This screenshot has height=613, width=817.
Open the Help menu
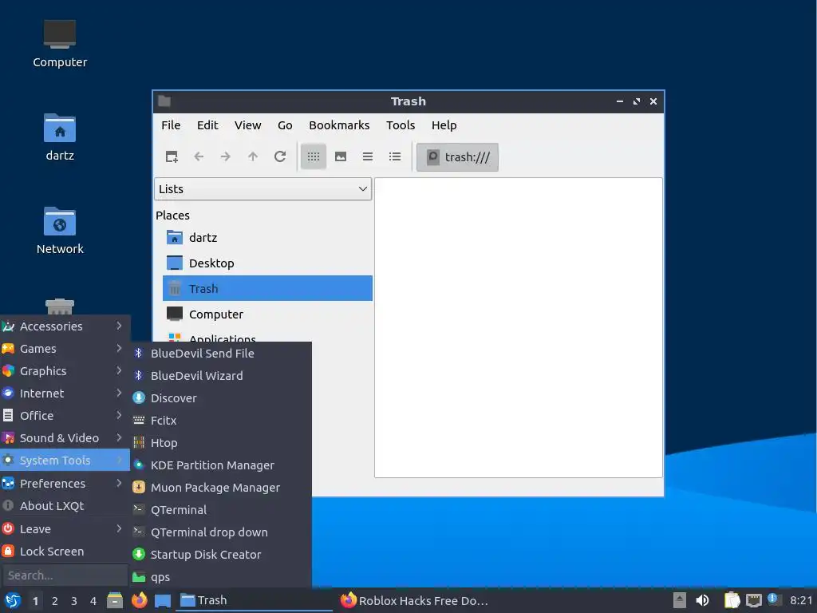pyautogui.click(x=444, y=125)
